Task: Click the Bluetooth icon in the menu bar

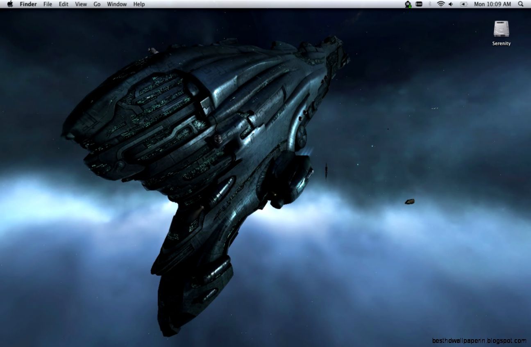Action: (x=430, y=4)
